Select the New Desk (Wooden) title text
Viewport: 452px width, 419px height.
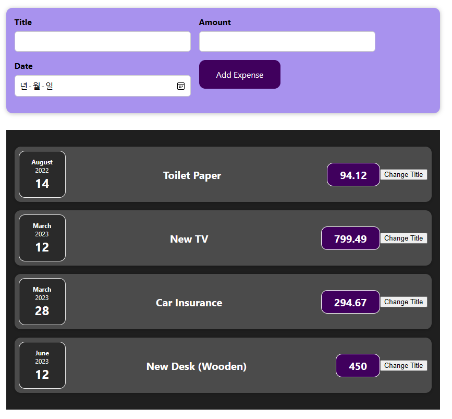click(197, 366)
